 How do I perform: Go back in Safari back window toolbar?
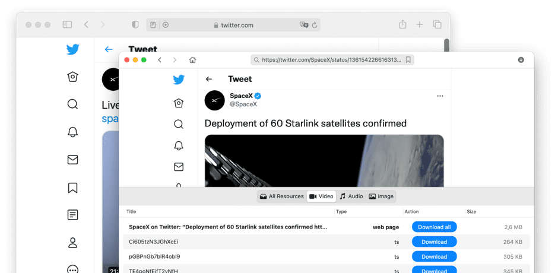pos(86,24)
